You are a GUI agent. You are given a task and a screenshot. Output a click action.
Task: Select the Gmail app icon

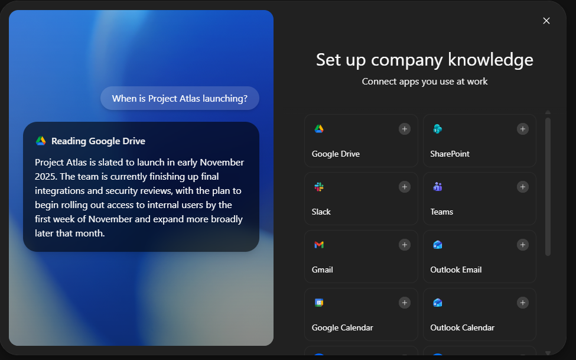[320, 244]
